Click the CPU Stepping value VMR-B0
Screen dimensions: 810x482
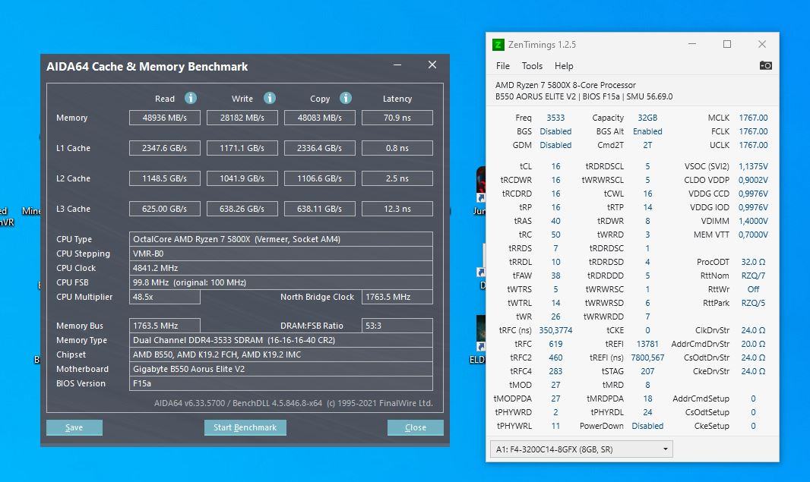pyautogui.click(x=281, y=254)
